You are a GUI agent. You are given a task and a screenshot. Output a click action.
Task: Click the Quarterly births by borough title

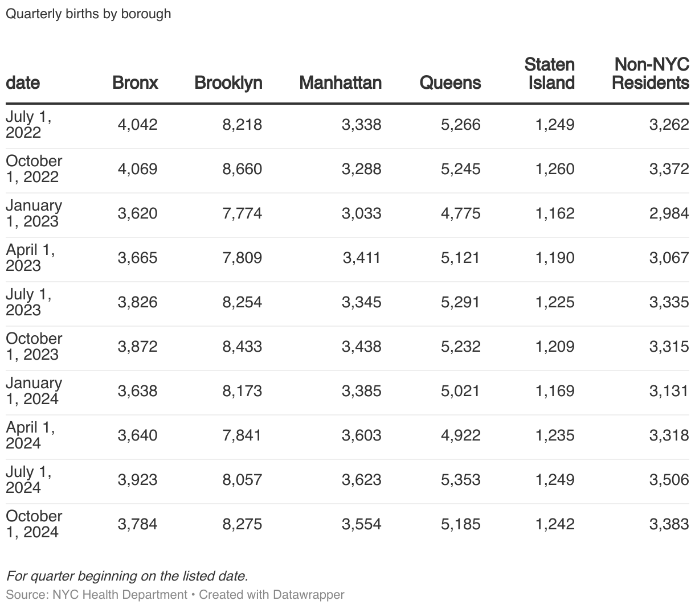click(x=88, y=14)
